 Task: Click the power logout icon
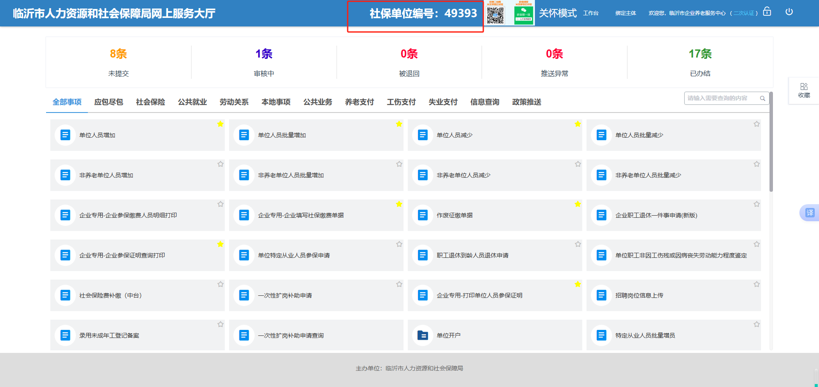(x=789, y=12)
